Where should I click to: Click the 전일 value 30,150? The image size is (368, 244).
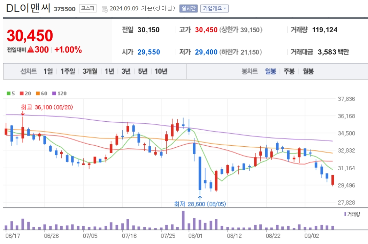tap(148, 30)
